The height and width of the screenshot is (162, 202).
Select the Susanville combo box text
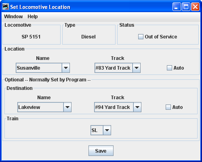(28, 68)
